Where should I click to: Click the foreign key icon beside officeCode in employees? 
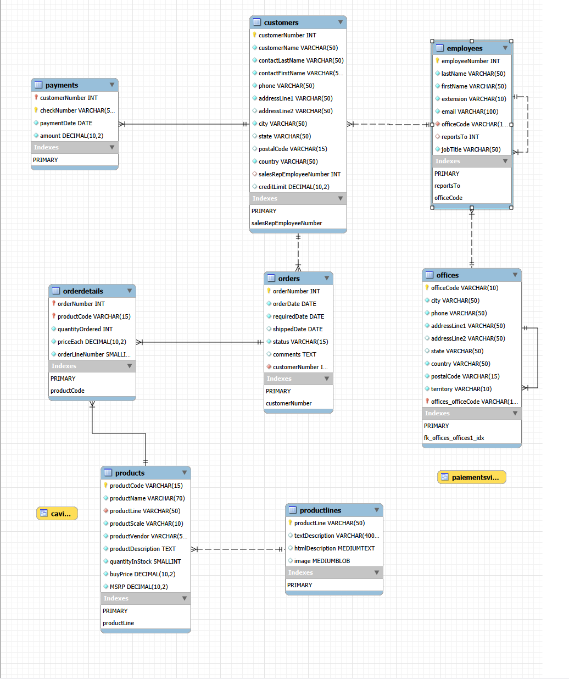[x=438, y=124]
